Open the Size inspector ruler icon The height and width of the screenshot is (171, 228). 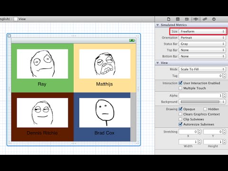point(205,19)
